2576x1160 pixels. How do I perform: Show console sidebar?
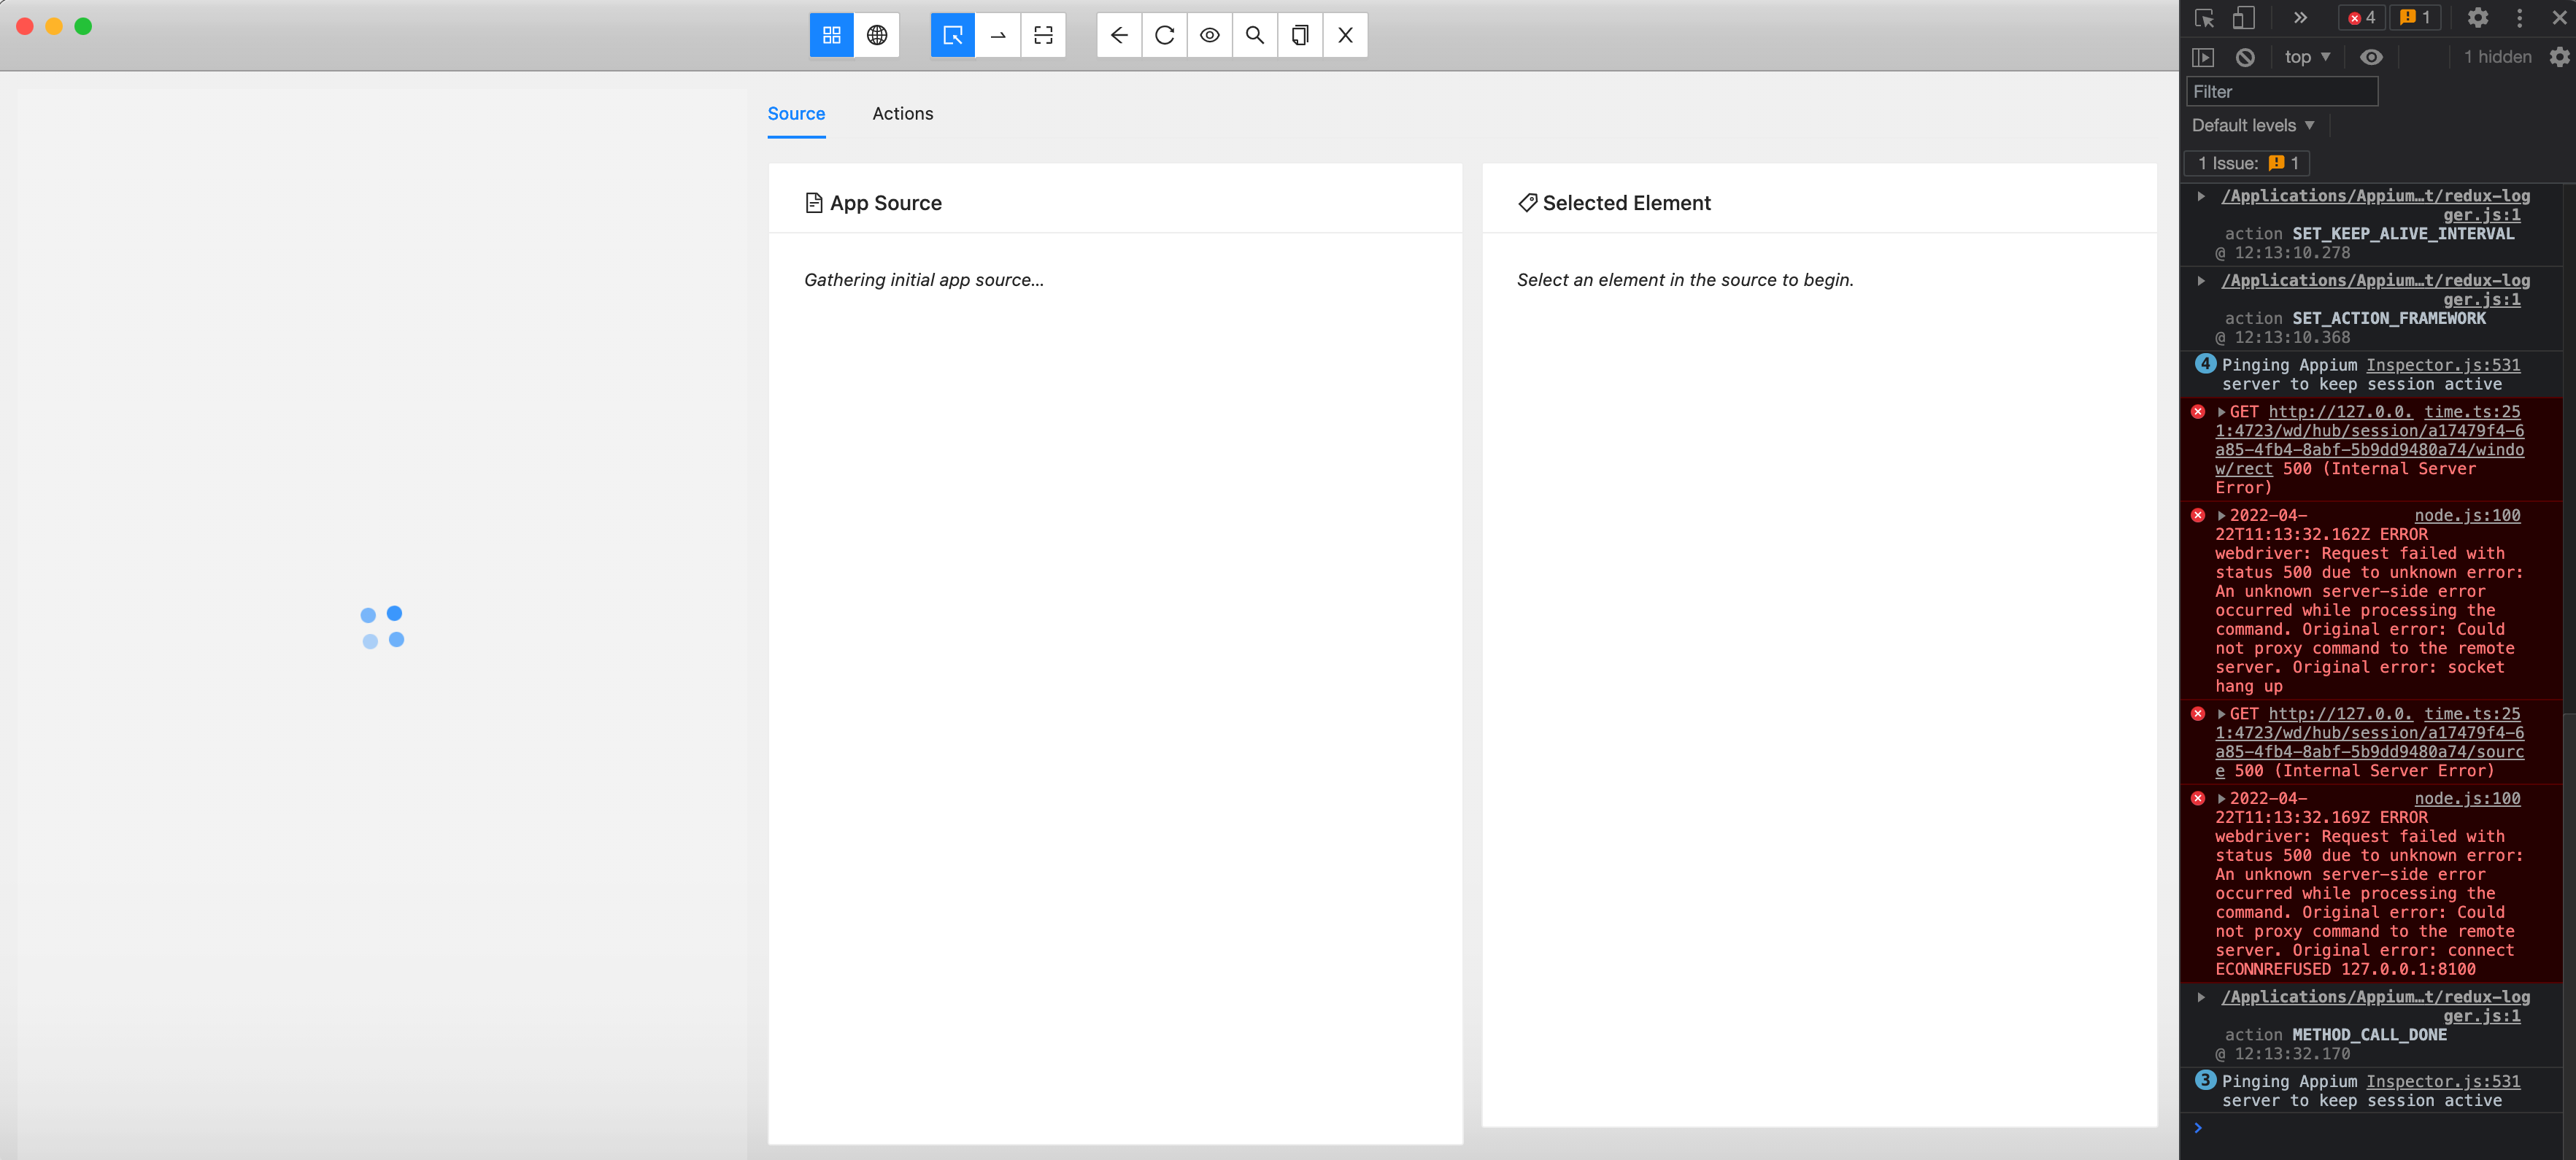tap(2203, 58)
